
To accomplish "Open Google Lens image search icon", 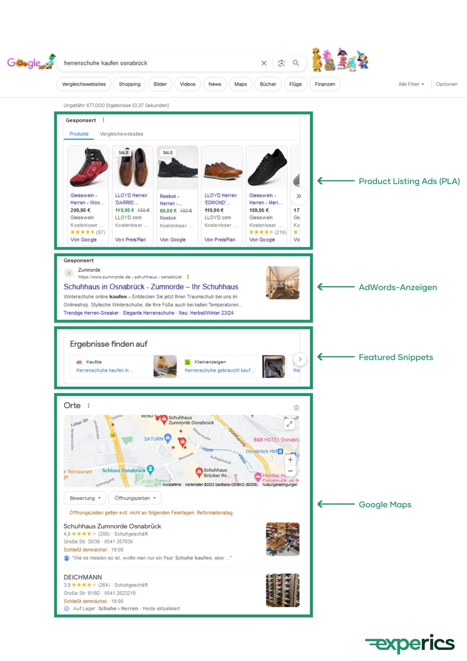I will [281, 63].
